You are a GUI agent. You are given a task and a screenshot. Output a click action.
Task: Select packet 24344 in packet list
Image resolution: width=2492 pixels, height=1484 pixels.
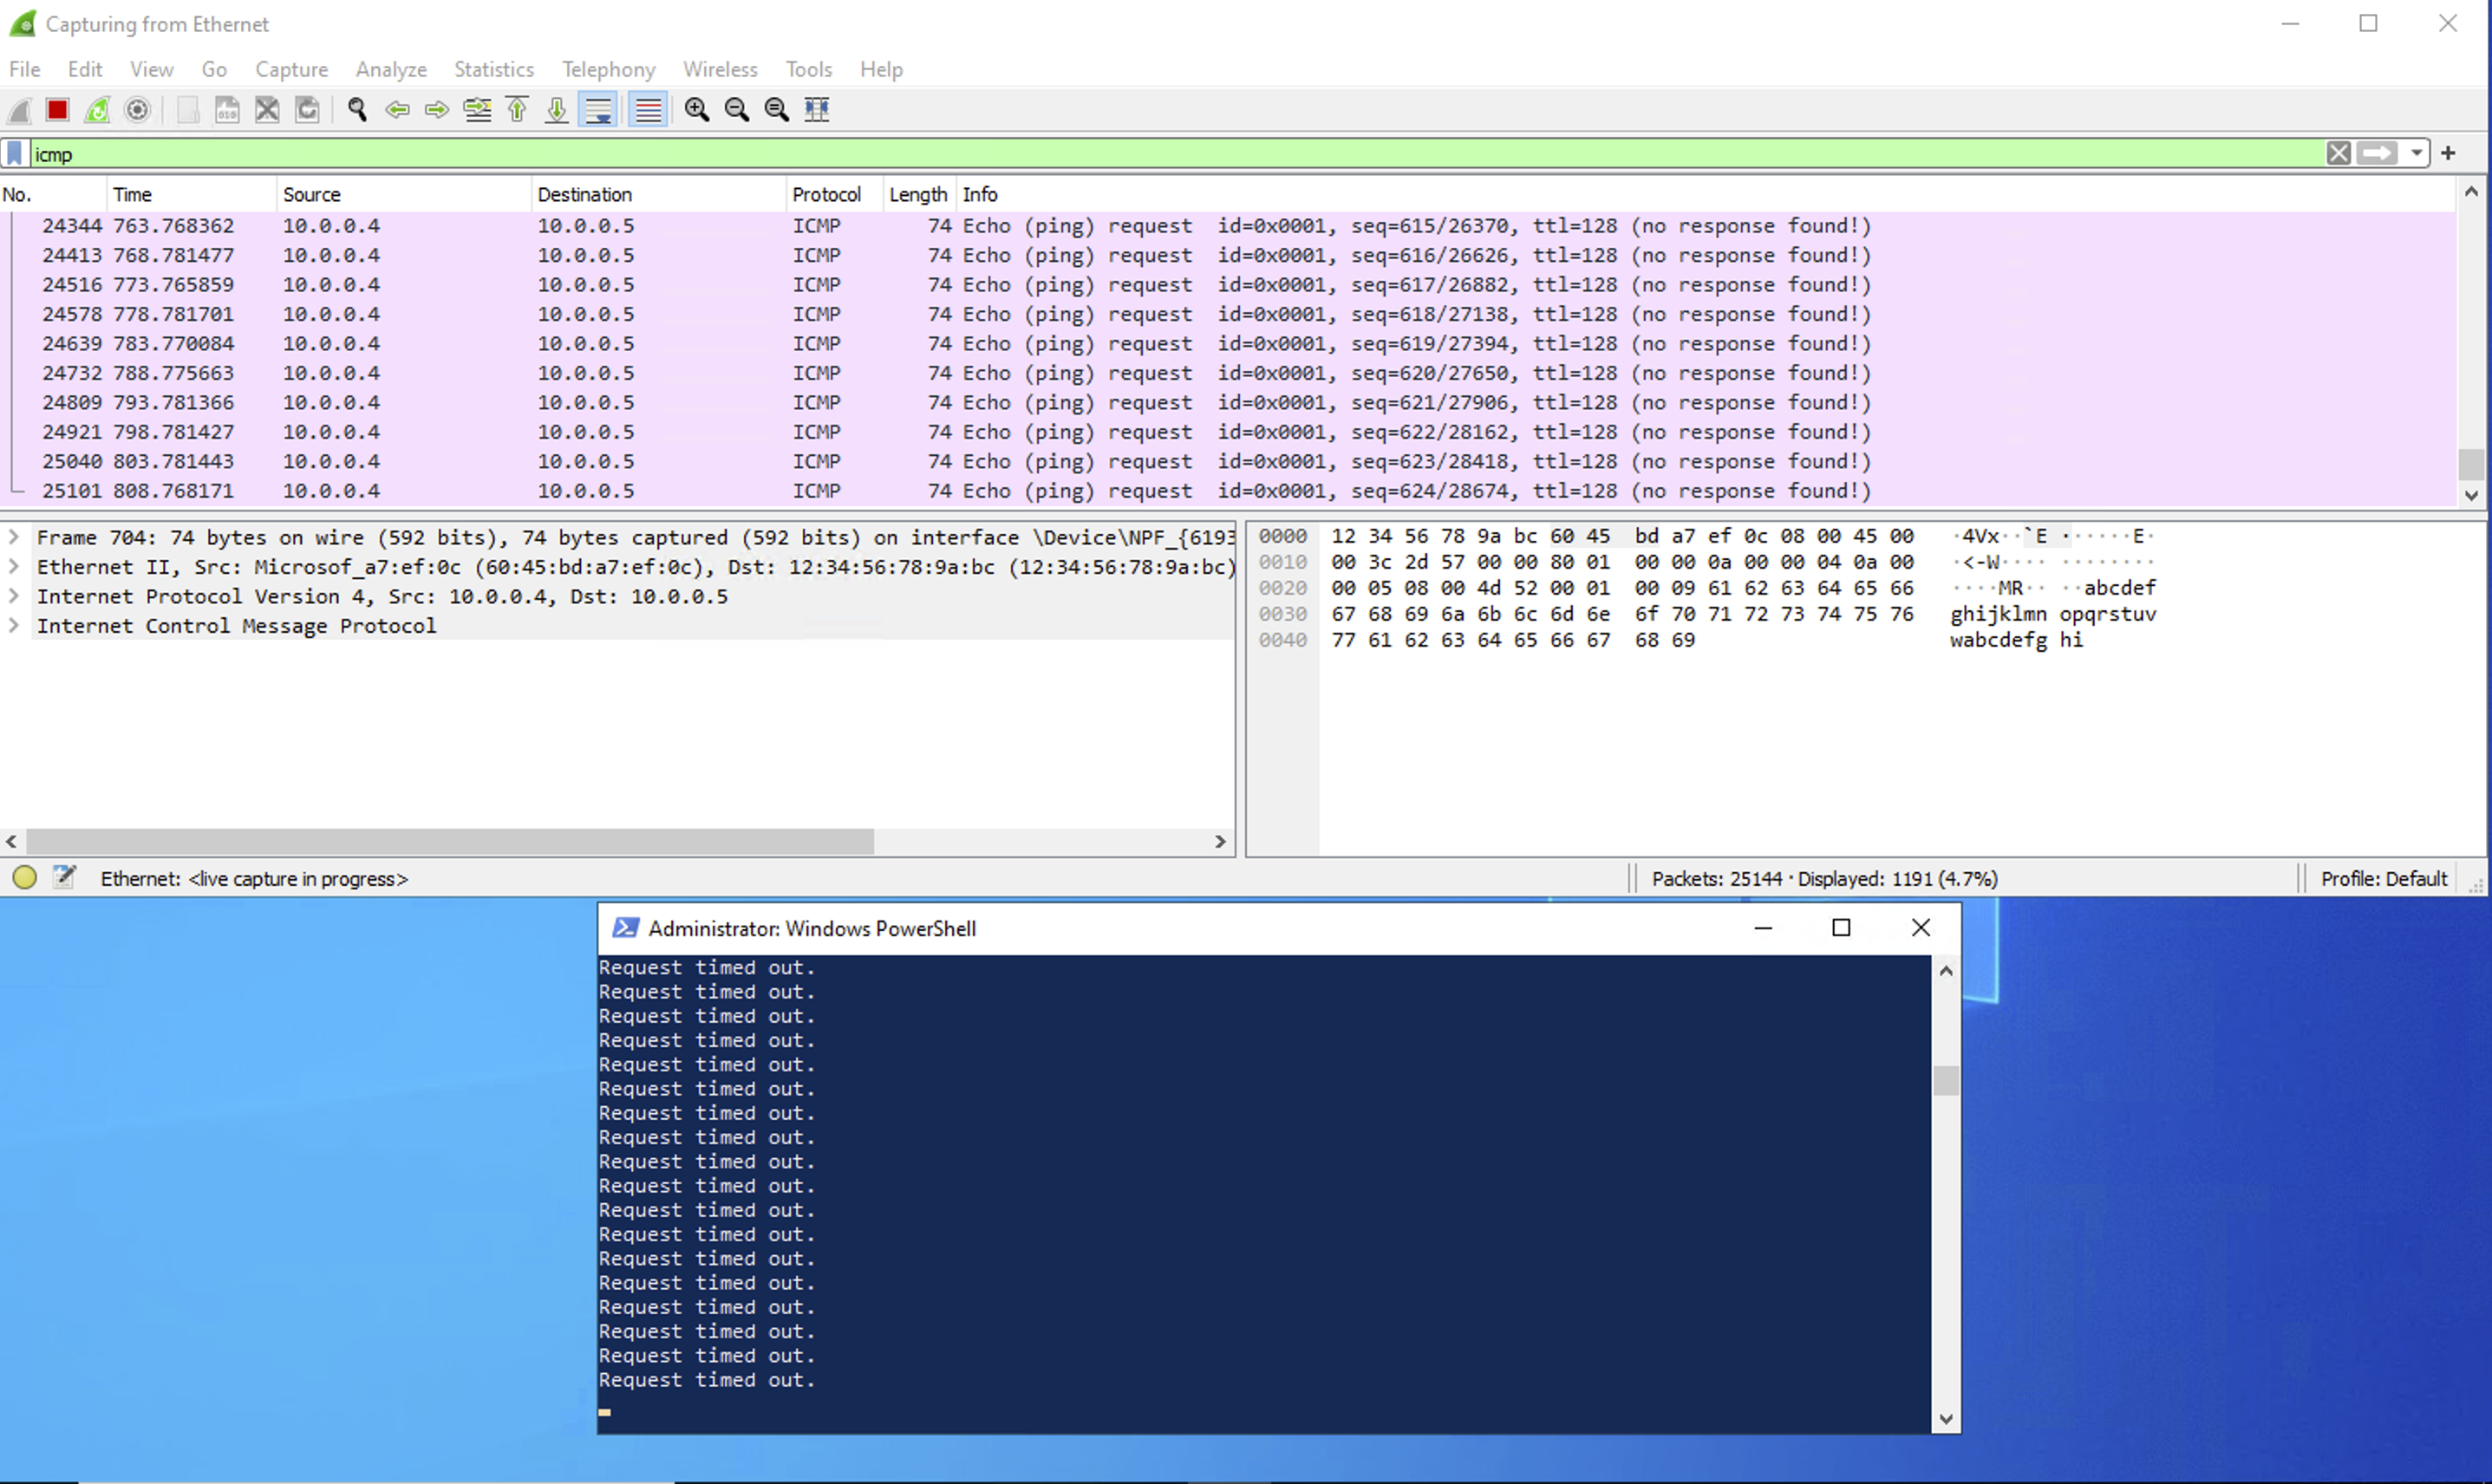[x=1228, y=226]
